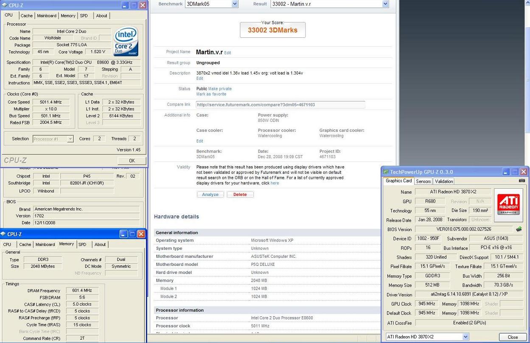Click the top CPU-Z title bar icon

pyautogui.click(x=5, y=5)
